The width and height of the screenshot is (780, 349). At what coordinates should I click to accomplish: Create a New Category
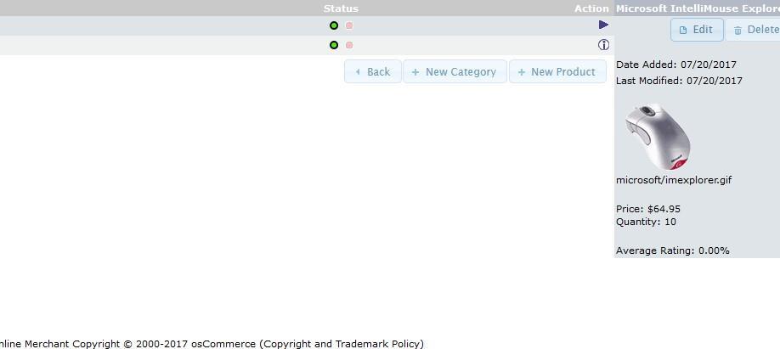(x=455, y=71)
